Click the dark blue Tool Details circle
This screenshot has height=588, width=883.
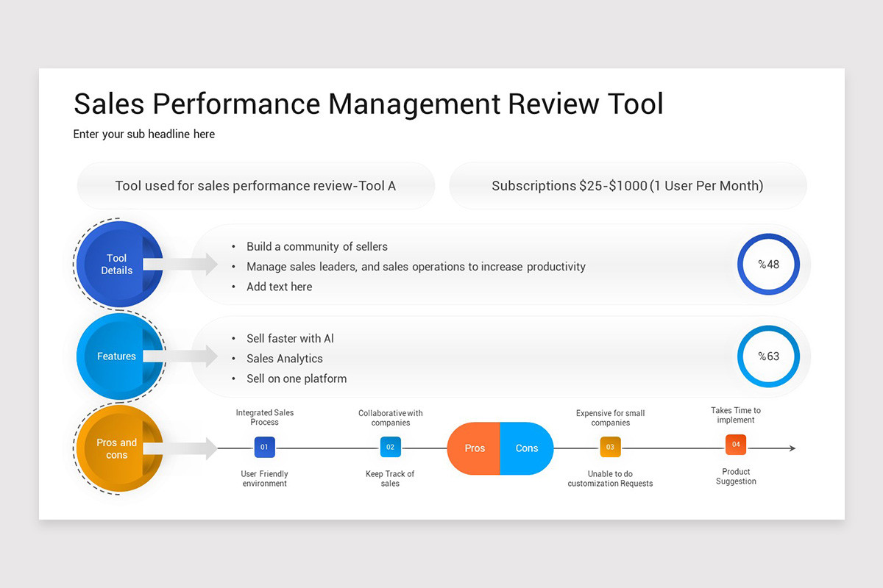[118, 265]
